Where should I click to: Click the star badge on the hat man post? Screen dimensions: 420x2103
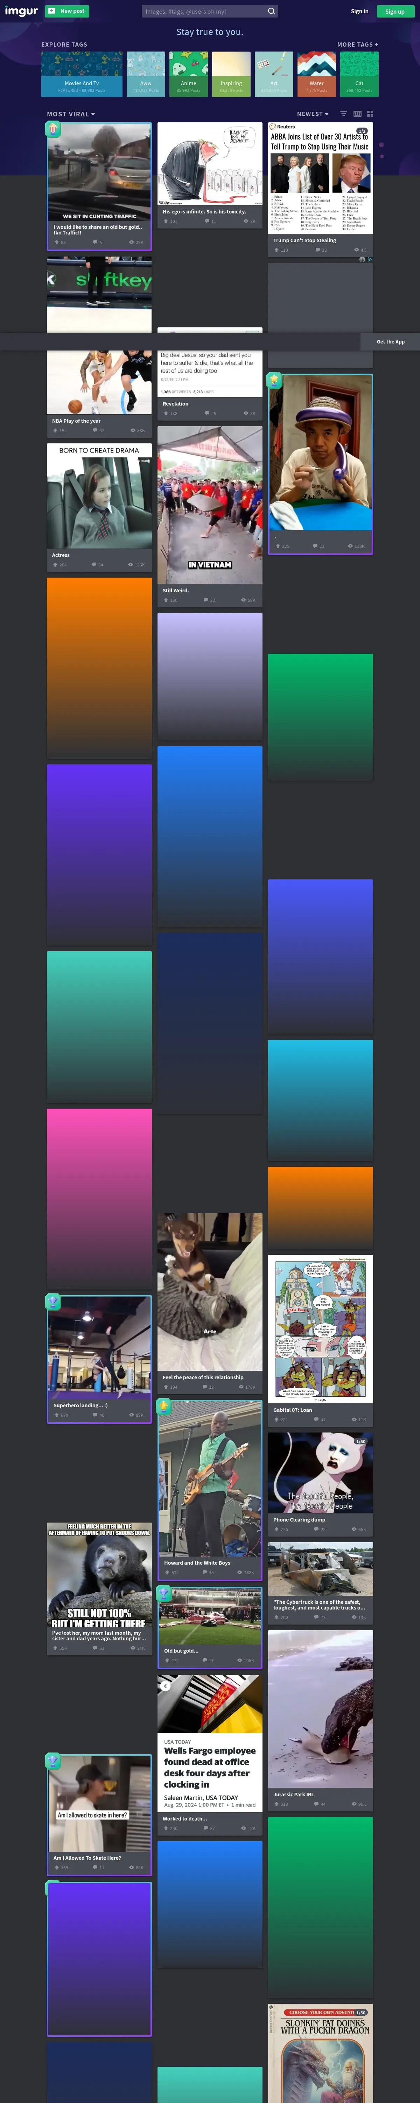(x=275, y=380)
